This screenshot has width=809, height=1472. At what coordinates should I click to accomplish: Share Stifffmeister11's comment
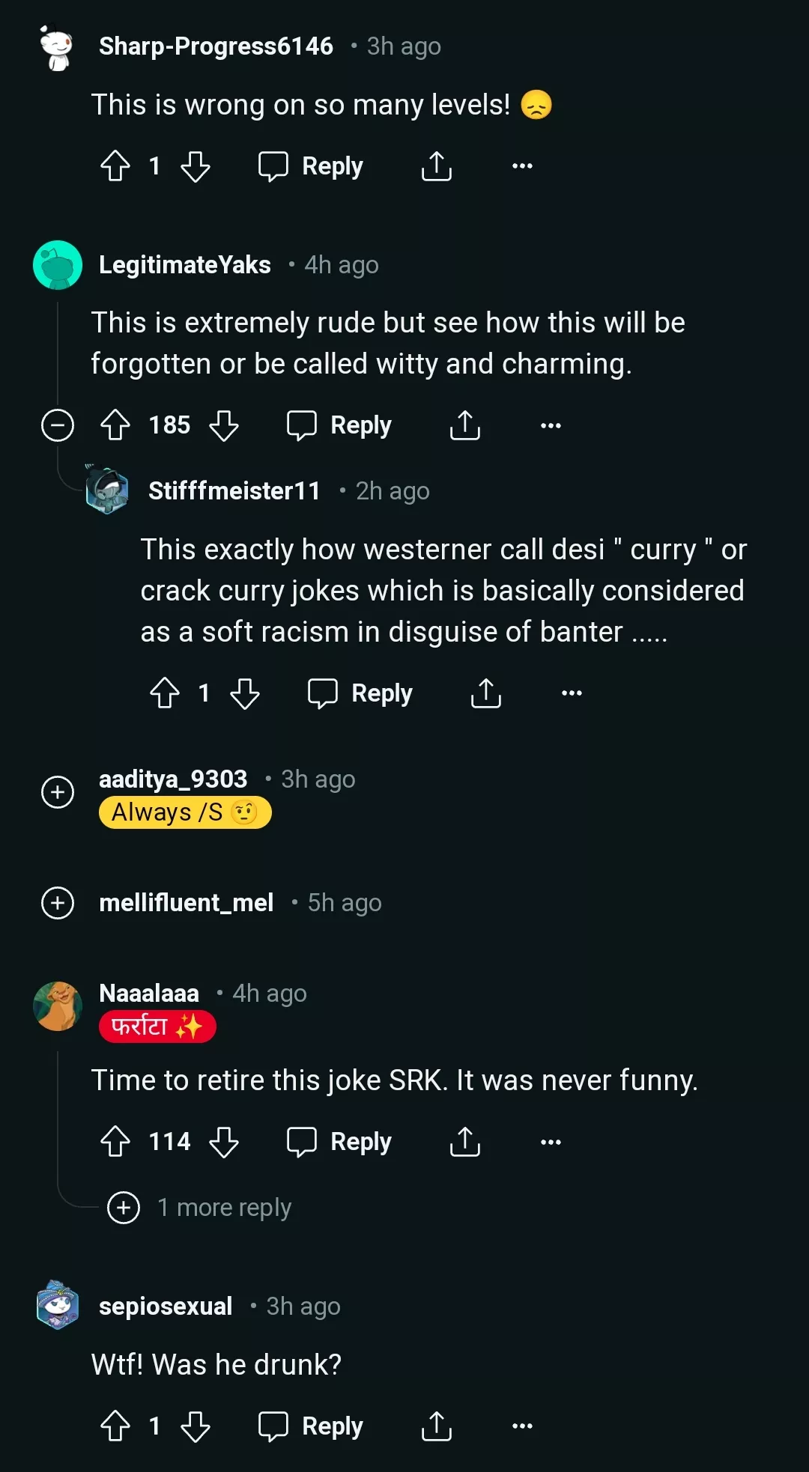pyautogui.click(x=485, y=693)
